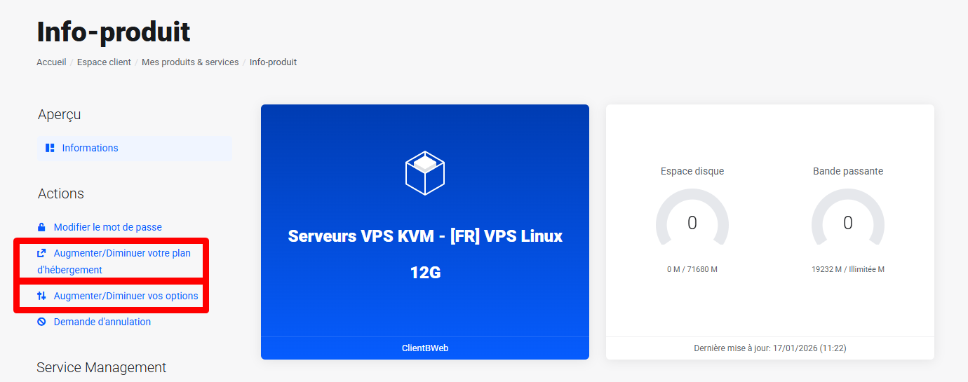Open "Augmenter/Diminuer votre plan d'hébergement"

121,253
